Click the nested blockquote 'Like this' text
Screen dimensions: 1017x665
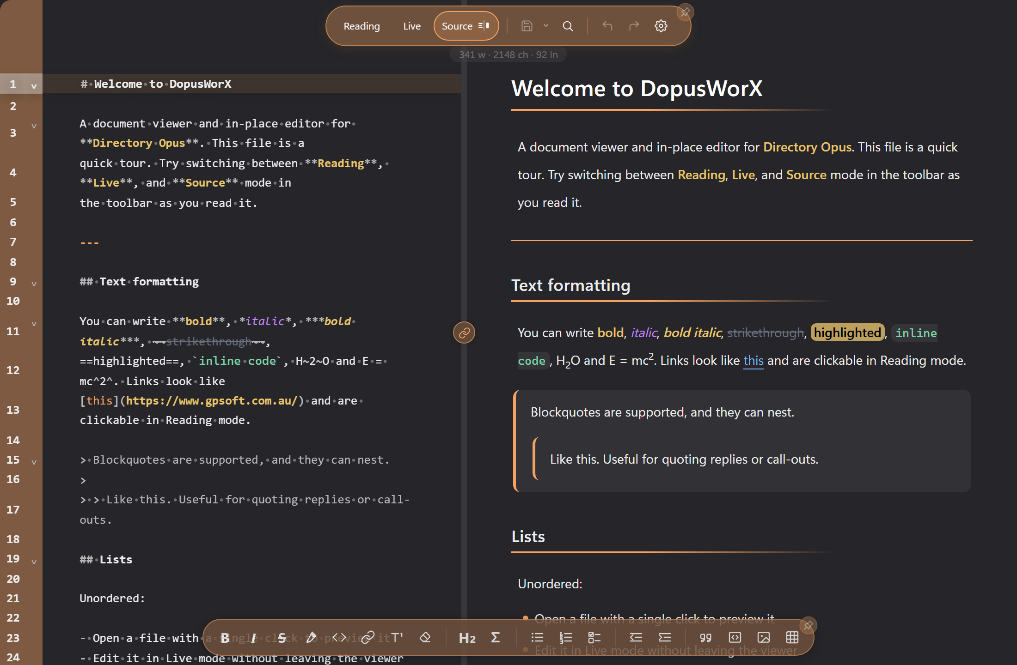[x=684, y=459]
